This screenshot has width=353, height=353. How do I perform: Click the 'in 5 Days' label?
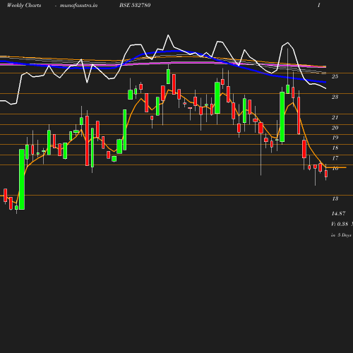pyautogui.click(x=341, y=235)
